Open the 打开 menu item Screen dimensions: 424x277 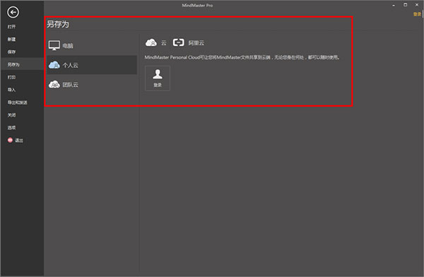pyautogui.click(x=11, y=27)
